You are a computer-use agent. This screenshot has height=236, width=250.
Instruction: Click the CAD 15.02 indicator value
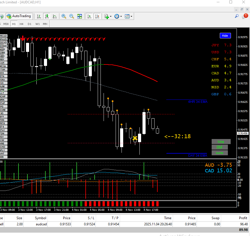tap(218, 171)
